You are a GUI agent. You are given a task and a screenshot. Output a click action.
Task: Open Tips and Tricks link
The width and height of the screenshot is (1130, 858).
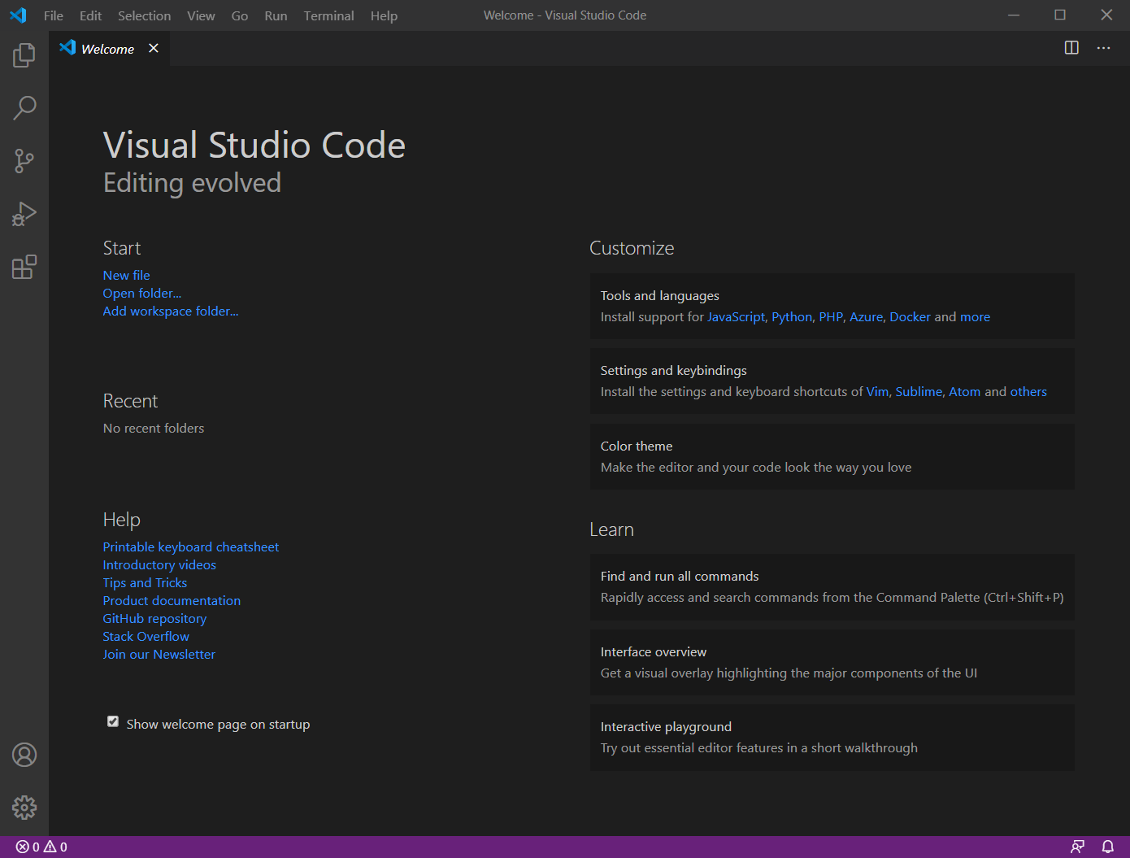tap(145, 583)
